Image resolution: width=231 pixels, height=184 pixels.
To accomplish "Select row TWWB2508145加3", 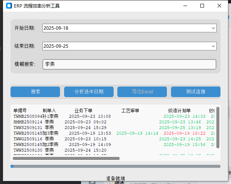I will click(x=114, y=133).
